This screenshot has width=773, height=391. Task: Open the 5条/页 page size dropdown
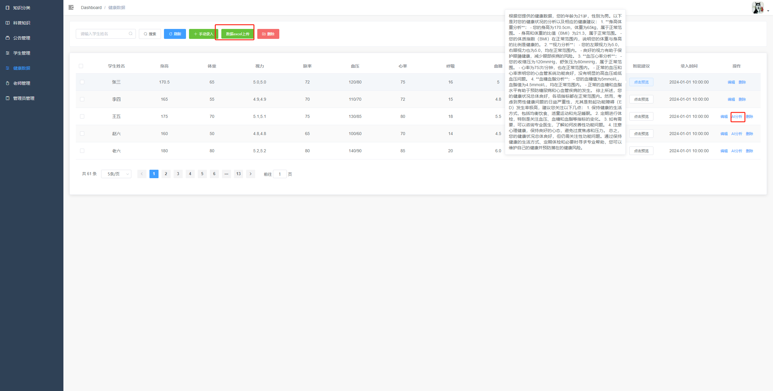coord(116,174)
